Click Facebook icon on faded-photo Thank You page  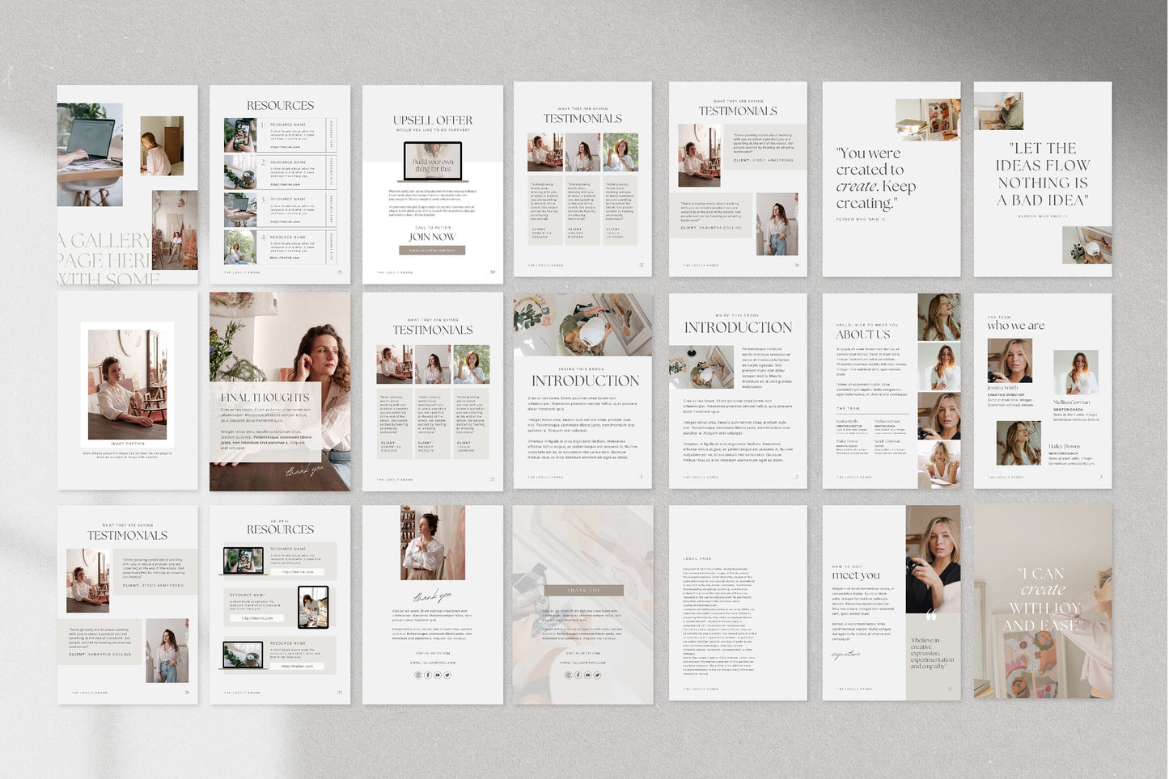click(x=578, y=675)
